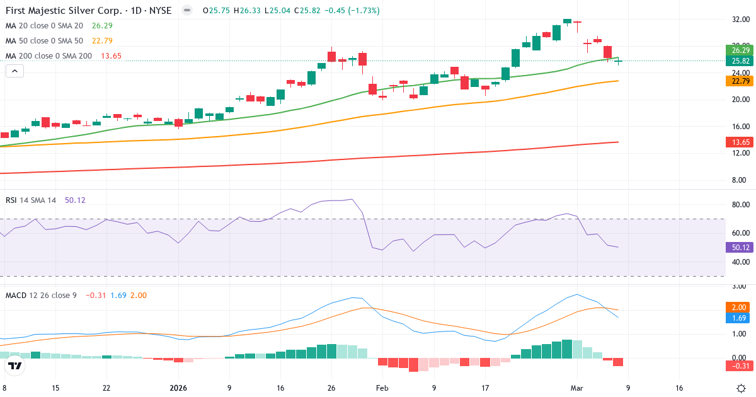Collapse the indicator legend with the chevron button
This screenshot has height=397, width=756.
(14, 71)
